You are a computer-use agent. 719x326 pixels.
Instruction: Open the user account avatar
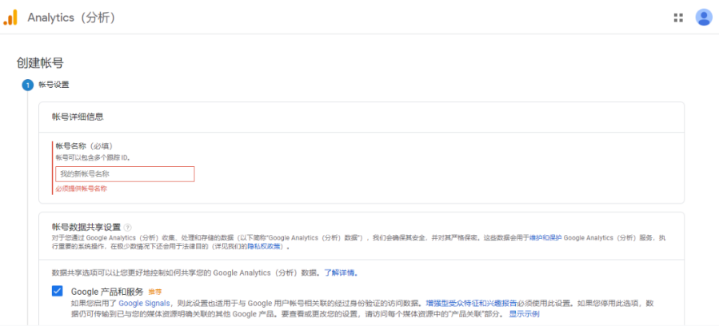click(x=704, y=18)
